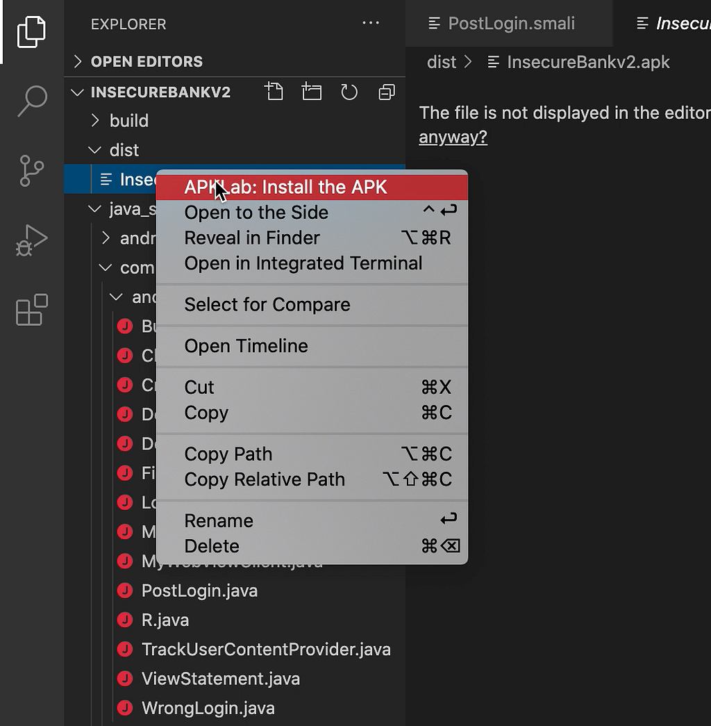Open TrackUserContentProvider.java
The image size is (711, 726).
pyautogui.click(x=266, y=649)
